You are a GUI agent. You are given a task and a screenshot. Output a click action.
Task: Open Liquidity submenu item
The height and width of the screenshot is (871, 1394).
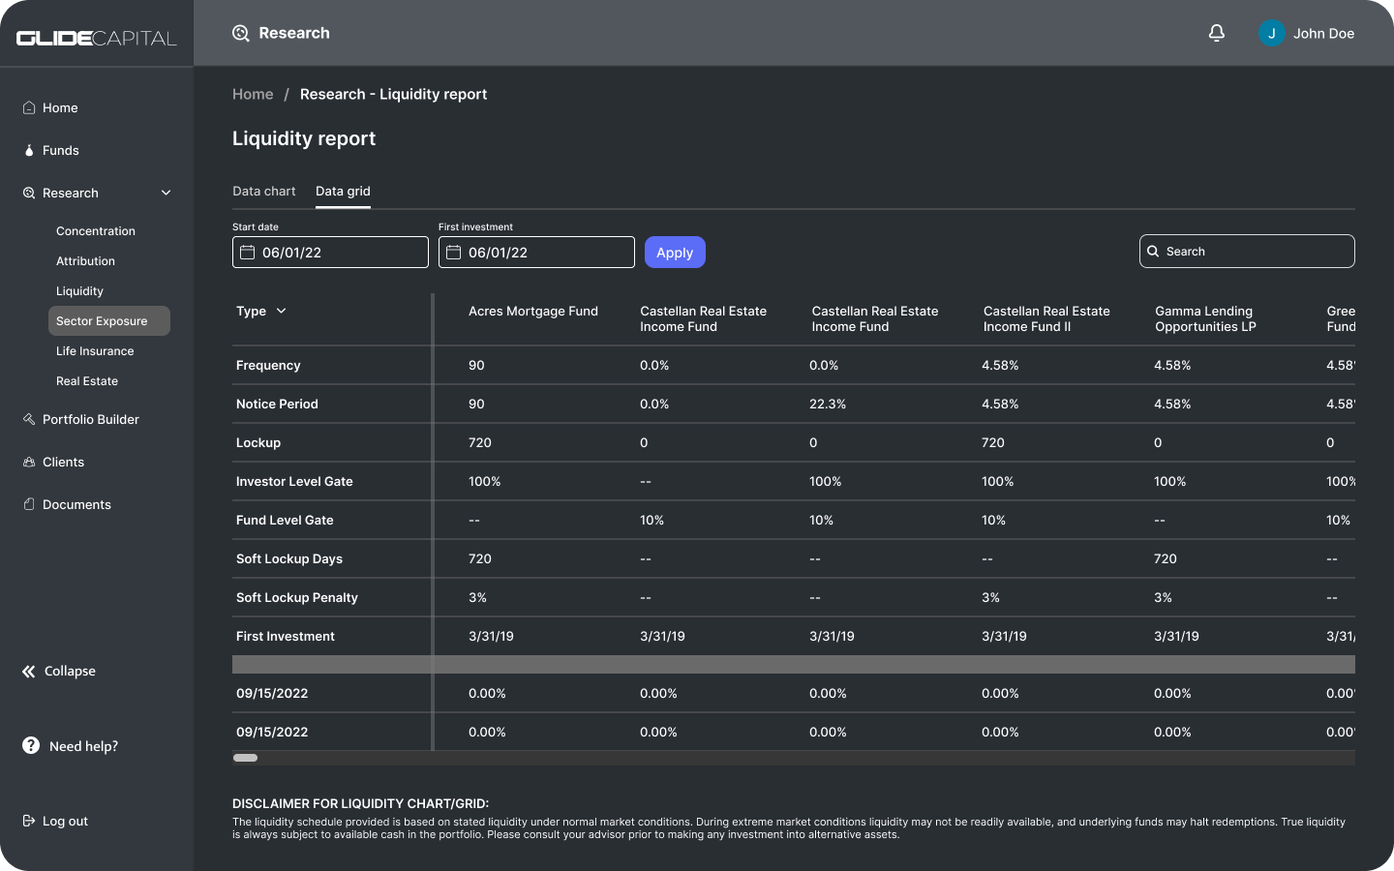click(79, 291)
